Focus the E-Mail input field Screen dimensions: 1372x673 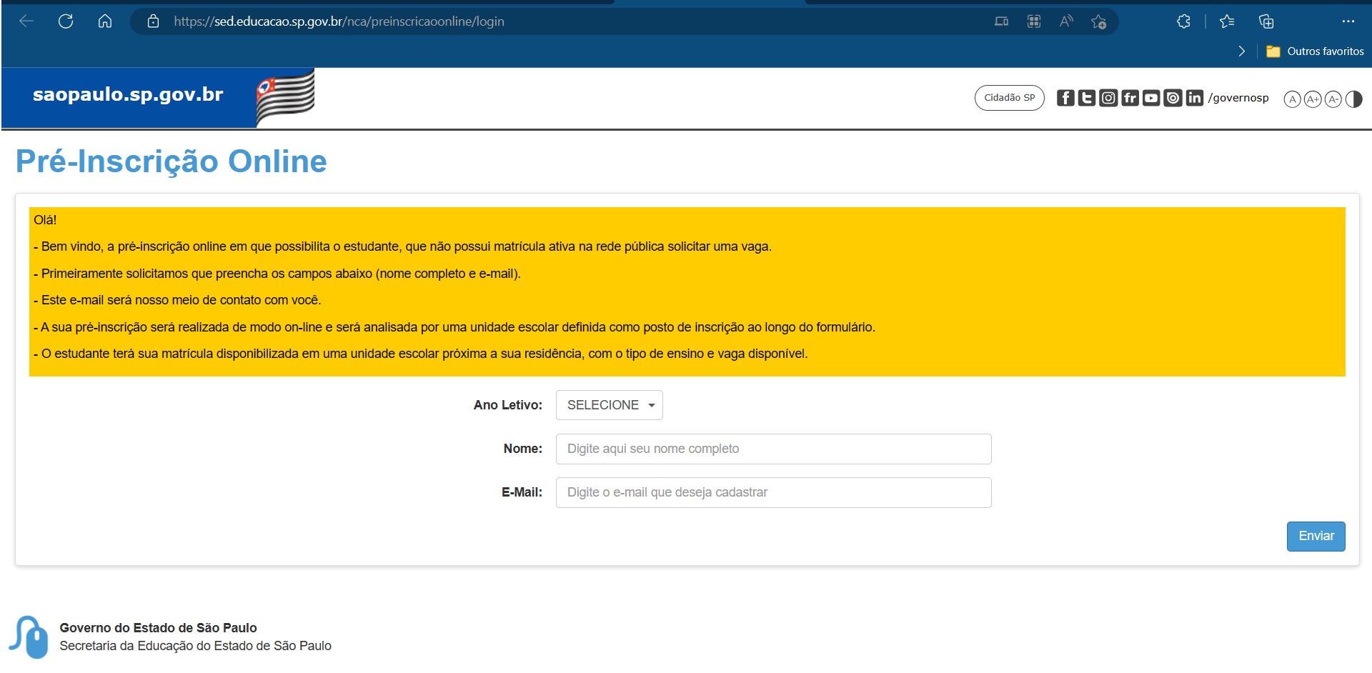[774, 492]
